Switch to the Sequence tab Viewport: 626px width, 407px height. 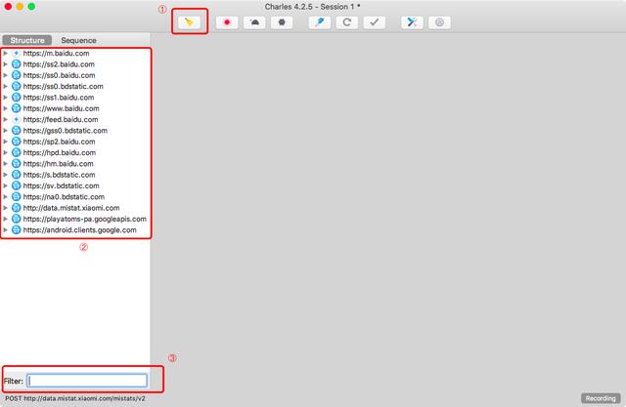[78, 40]
